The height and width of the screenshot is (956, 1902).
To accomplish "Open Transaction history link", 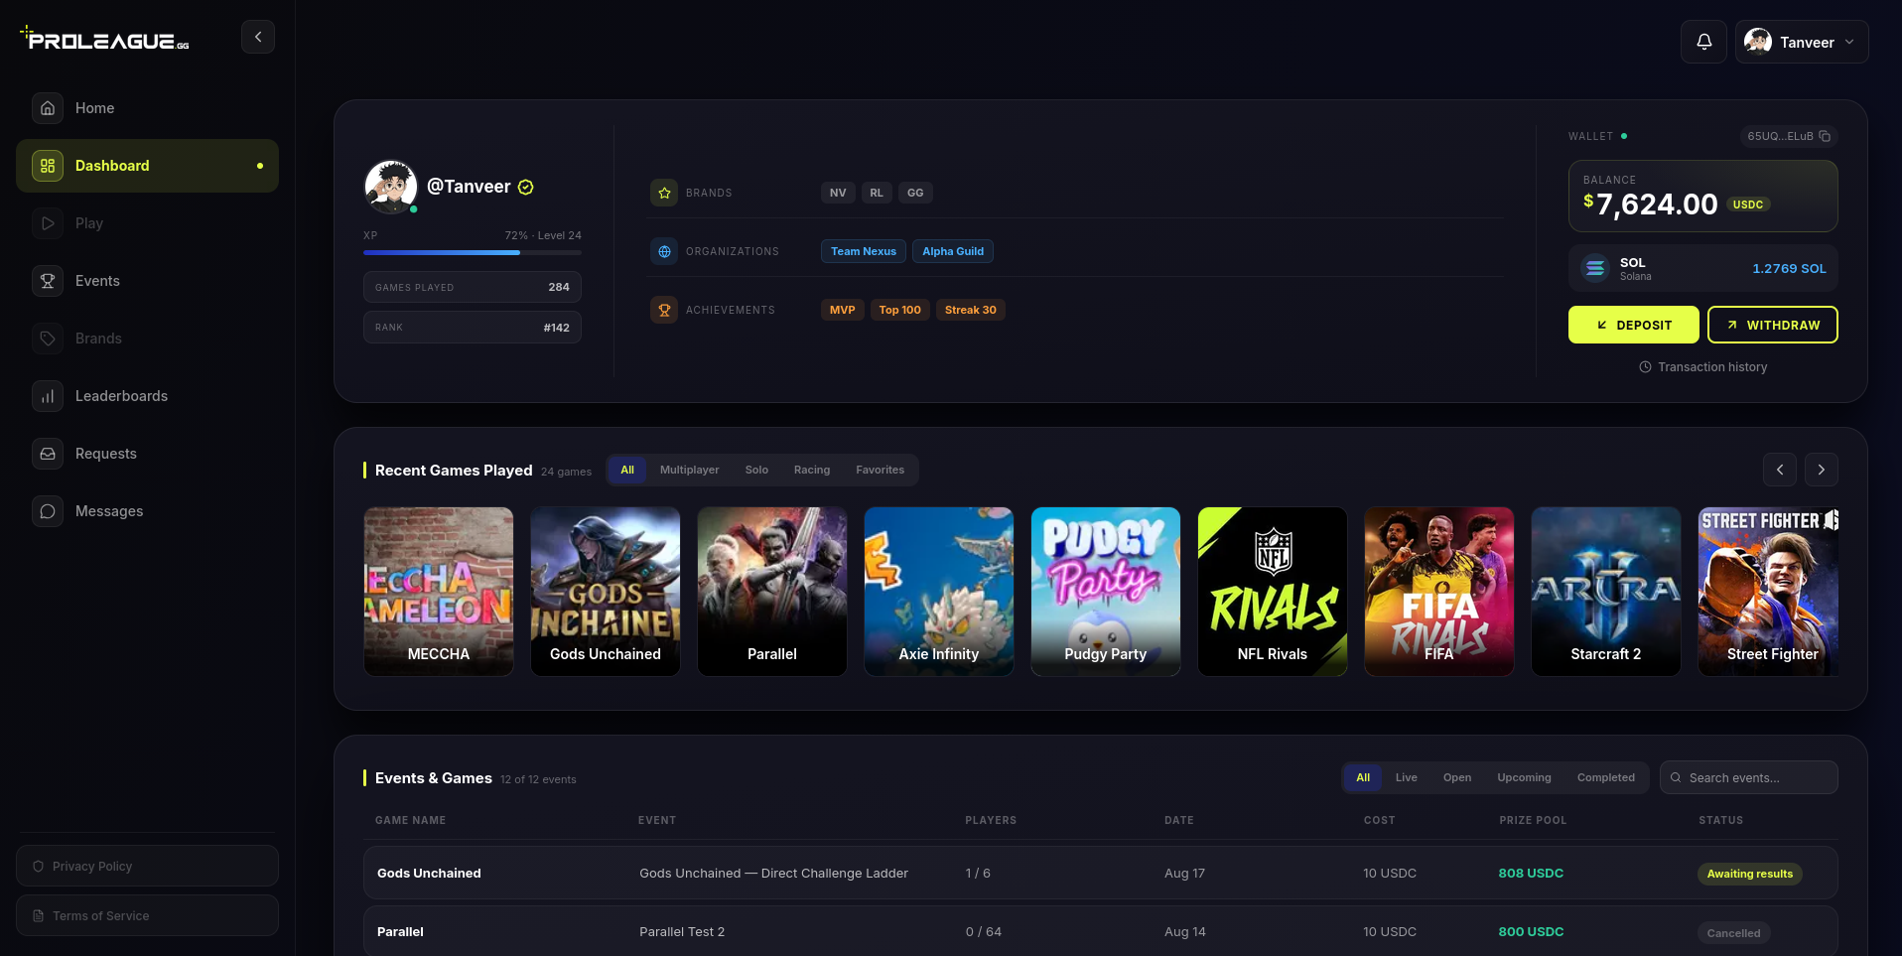I will [x=1703, y=367].
